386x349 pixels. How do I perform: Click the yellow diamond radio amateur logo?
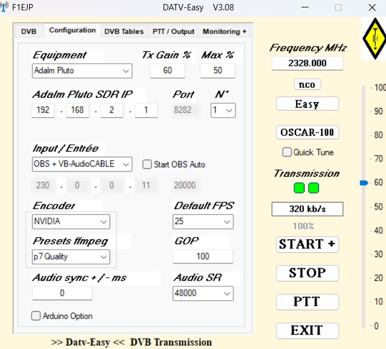click(373, 38)
